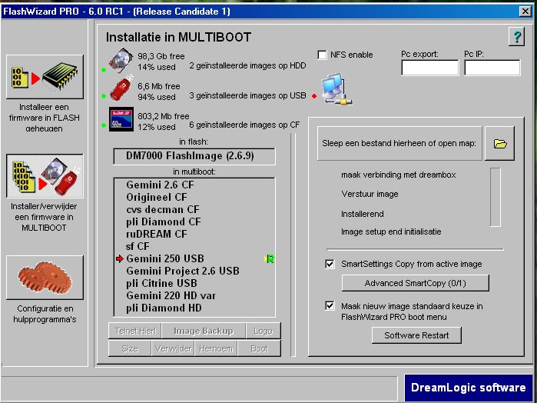Screen dimensions: 537x403
Task: Click '803,2 Mb free' CF text
Action: pos(164,116)
